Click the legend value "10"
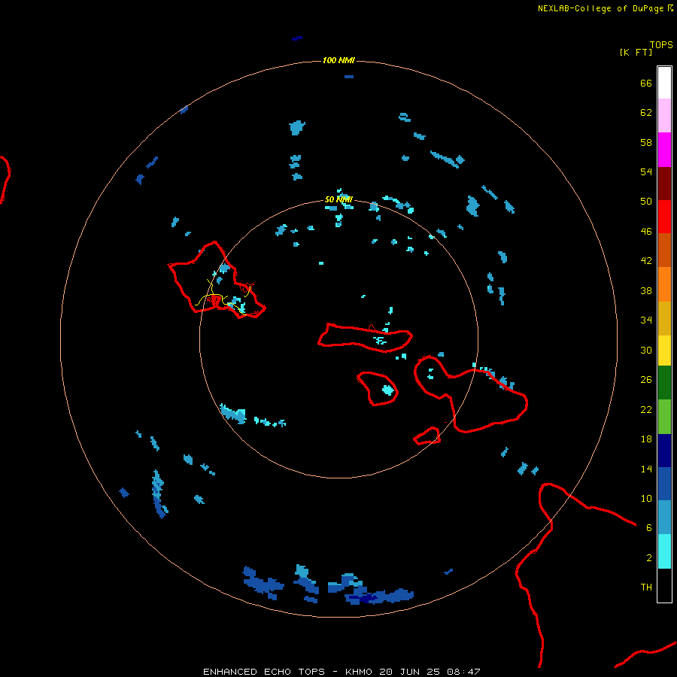Image resolution: width=677 pixels, height=677 pixels. [x=646, y=498]
